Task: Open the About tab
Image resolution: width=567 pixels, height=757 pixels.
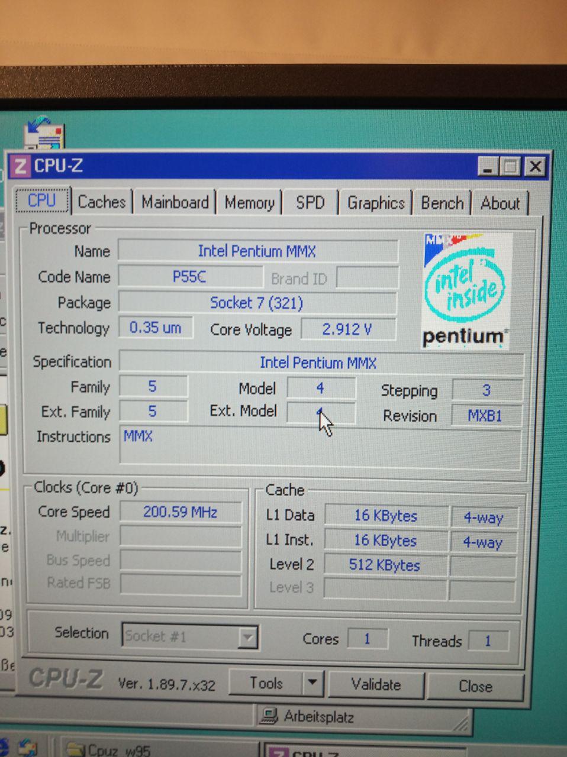Action: click(500, 203)
